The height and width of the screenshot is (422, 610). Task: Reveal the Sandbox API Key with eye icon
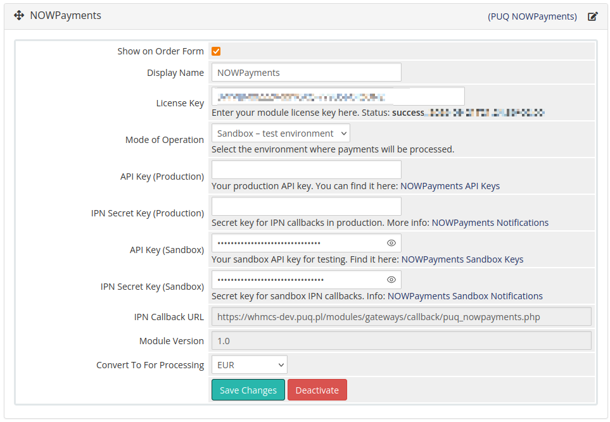pyautogui.click(x=391, y=243)
